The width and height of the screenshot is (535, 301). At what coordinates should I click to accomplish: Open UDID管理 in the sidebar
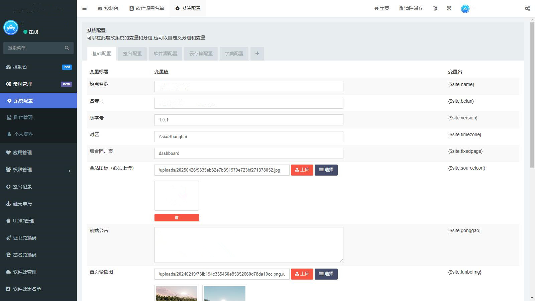[x=23, y=221]
